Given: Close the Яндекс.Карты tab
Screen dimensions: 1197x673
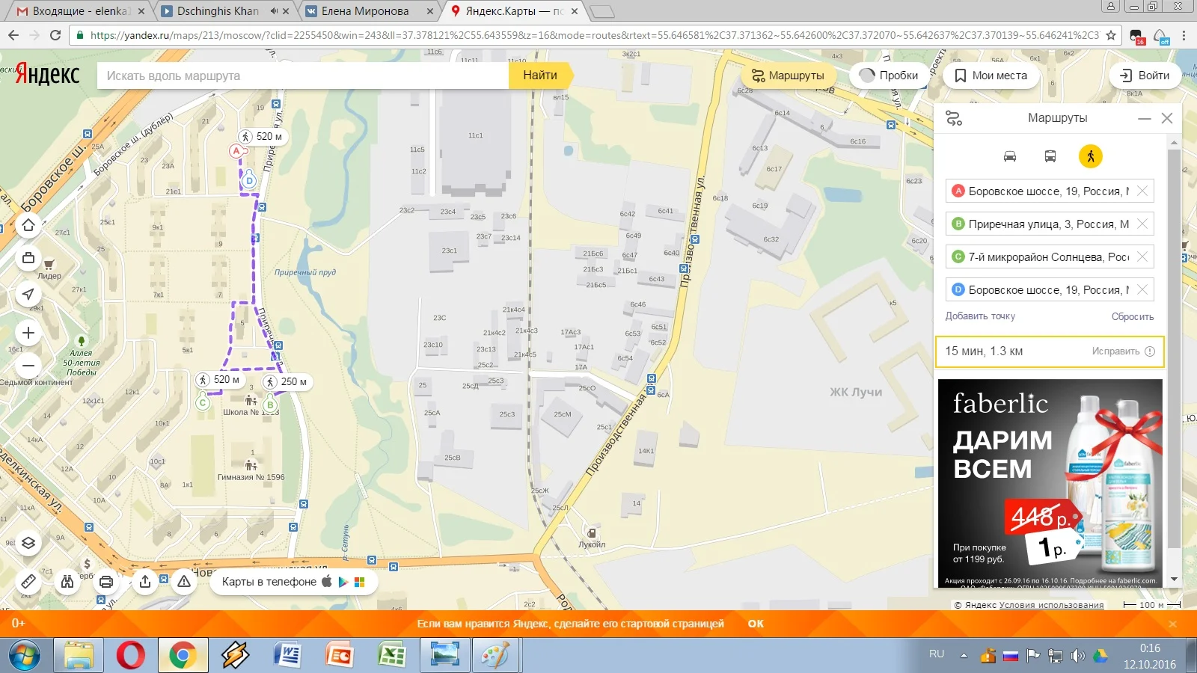Looking at the screenshot, I should coord(575,11).
